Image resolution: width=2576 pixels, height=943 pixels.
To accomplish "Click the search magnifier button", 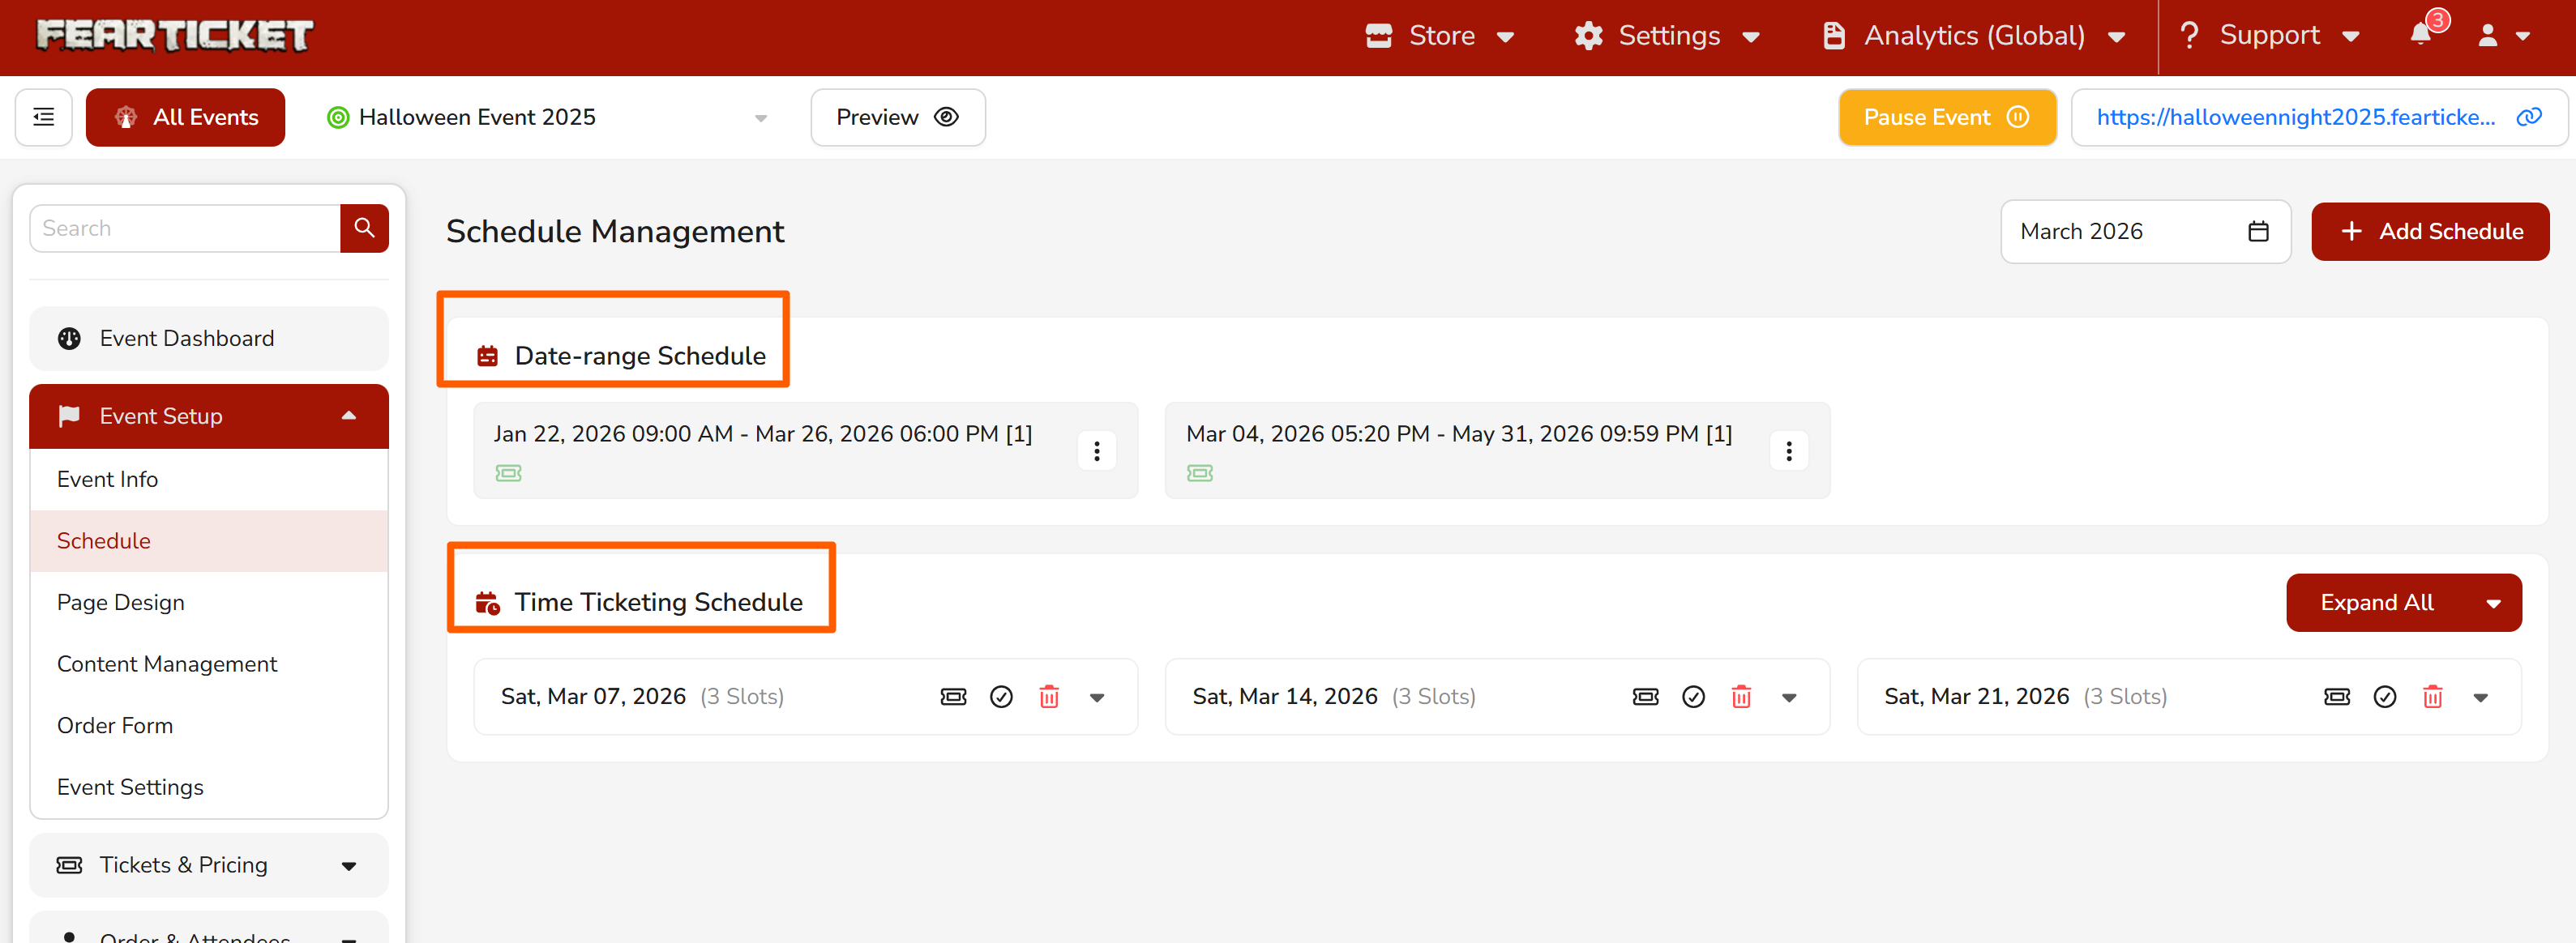I will (364, 228).
